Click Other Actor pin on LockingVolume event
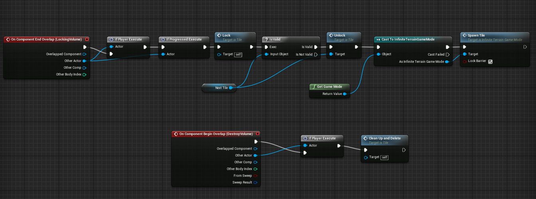The image size is (536, 199). [84, 61]
